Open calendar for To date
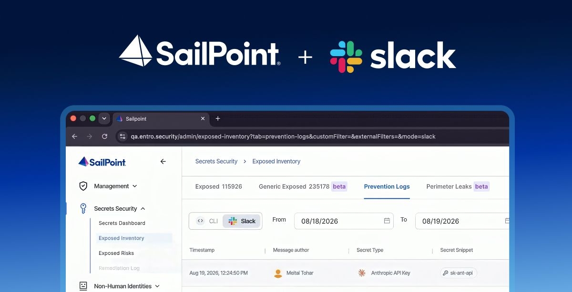Screen dimensions: 572x292 [507, 221]
